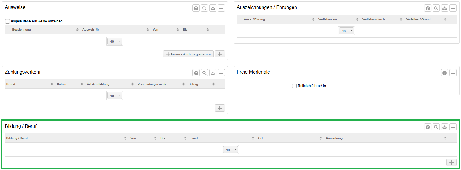Change page size in Bildung / Beruf table
Screen dimensions: 461x170
click(x=230, y=150)
